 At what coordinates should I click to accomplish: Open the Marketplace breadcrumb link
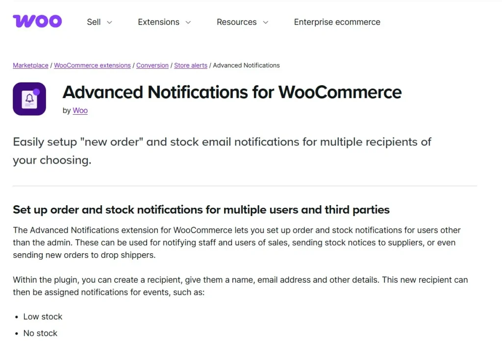[x=30, y=65]
